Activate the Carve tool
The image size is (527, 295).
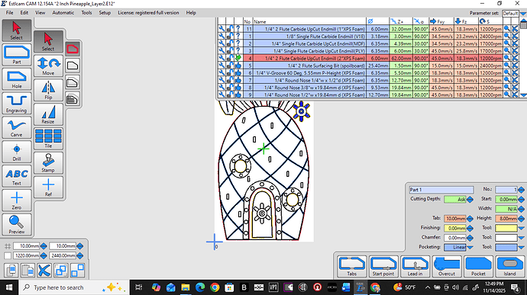pyautogui.click(x=17, y=127)
